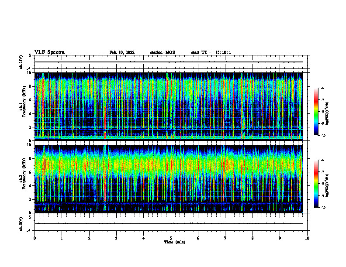
Task: Click the ch.2 color scale axis title
Action: click(x=327, y=185)
